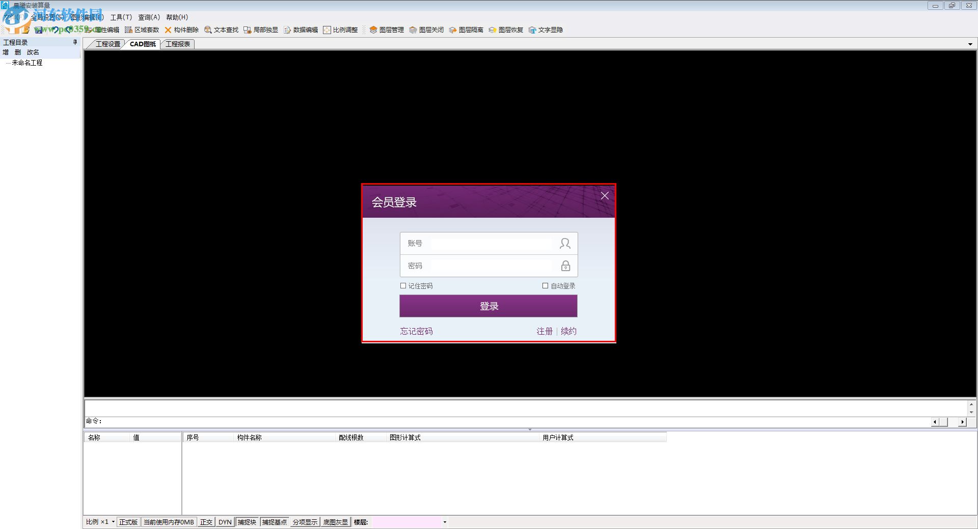Screen dimensions: 978x529
Task: Open the 帮助(H) menu
Action: pos(177,17)
